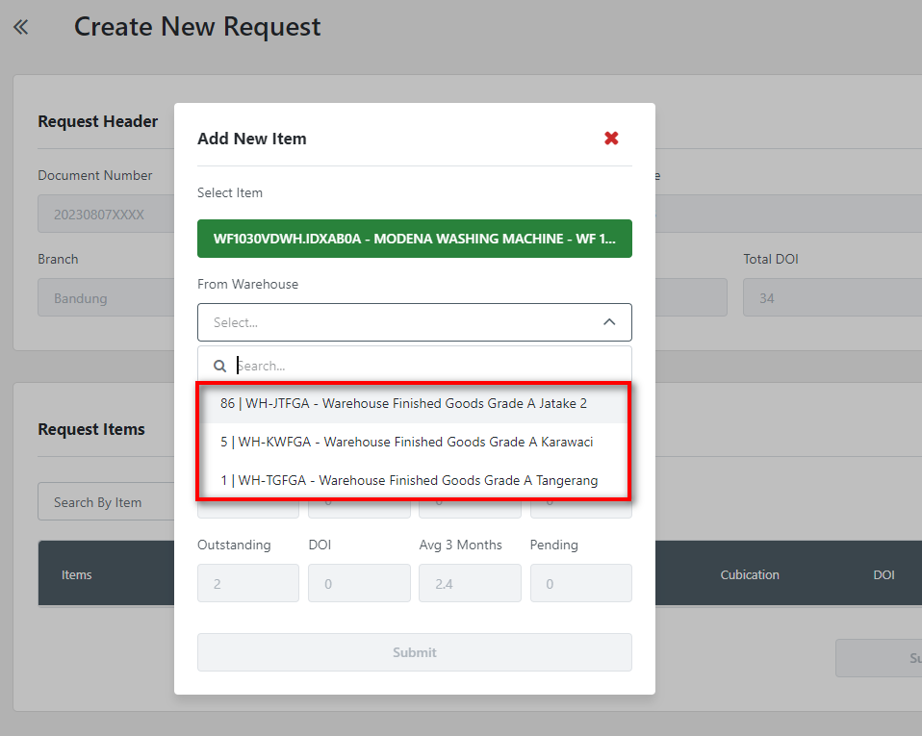The height and width of the screenshot is (736, 922).
Task: Click the Pending value field
Action: [580, 583]
